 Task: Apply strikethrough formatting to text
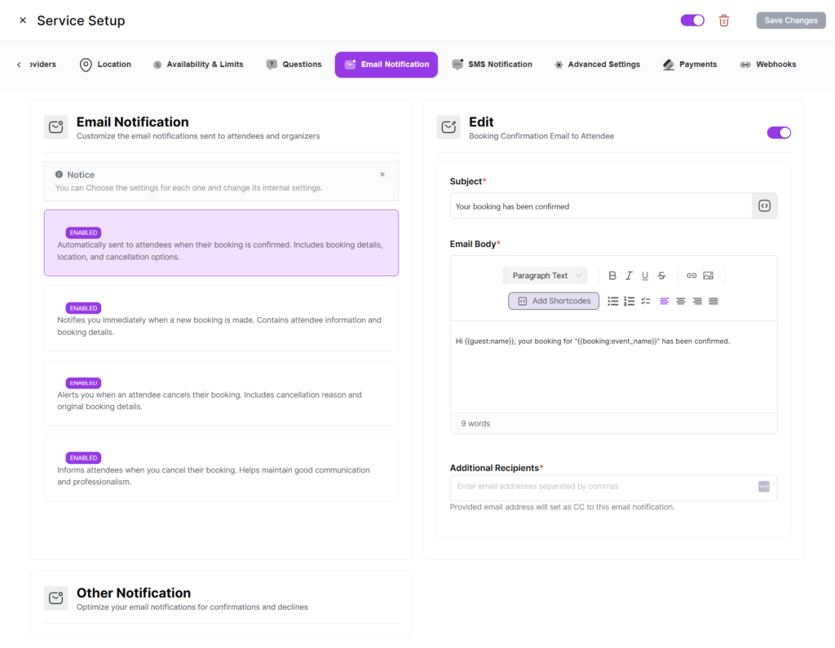pyautogui.click(x=661, y=276)
